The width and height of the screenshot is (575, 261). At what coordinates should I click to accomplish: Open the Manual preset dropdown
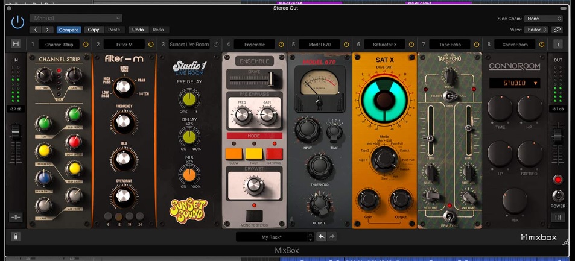(76, 18)
